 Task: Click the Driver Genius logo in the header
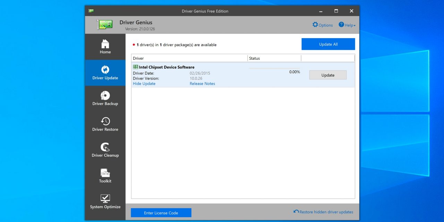click(x=105, y=25)
